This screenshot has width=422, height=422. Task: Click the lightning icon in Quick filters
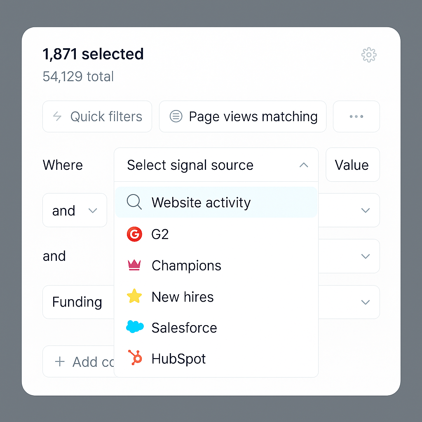(x=57, y=117)
